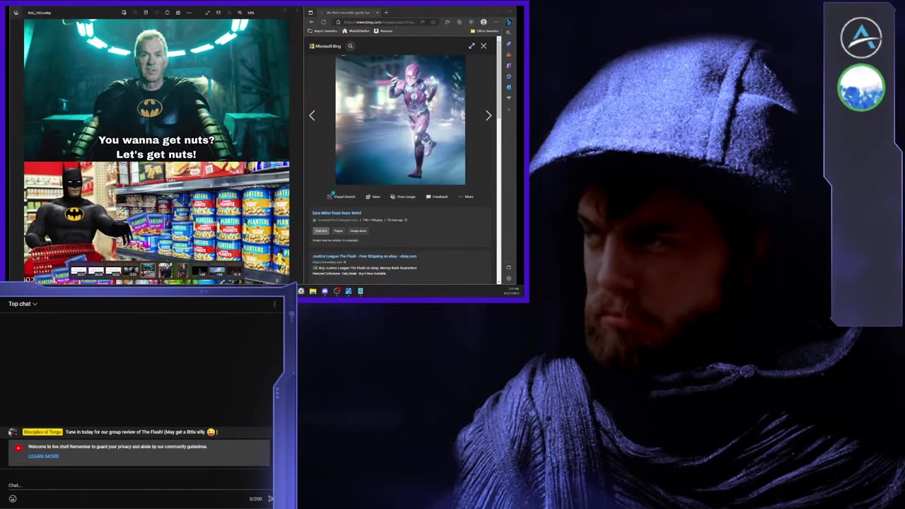Select a thumbnail in the Photos filmstrip

(x=147, y=271)
